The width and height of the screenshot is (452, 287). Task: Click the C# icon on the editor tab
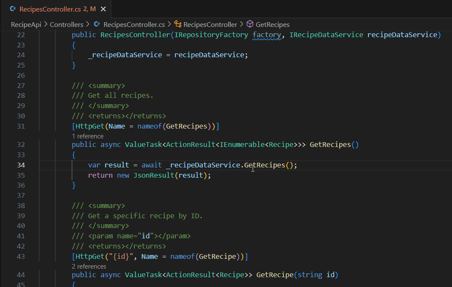[12, 8]
